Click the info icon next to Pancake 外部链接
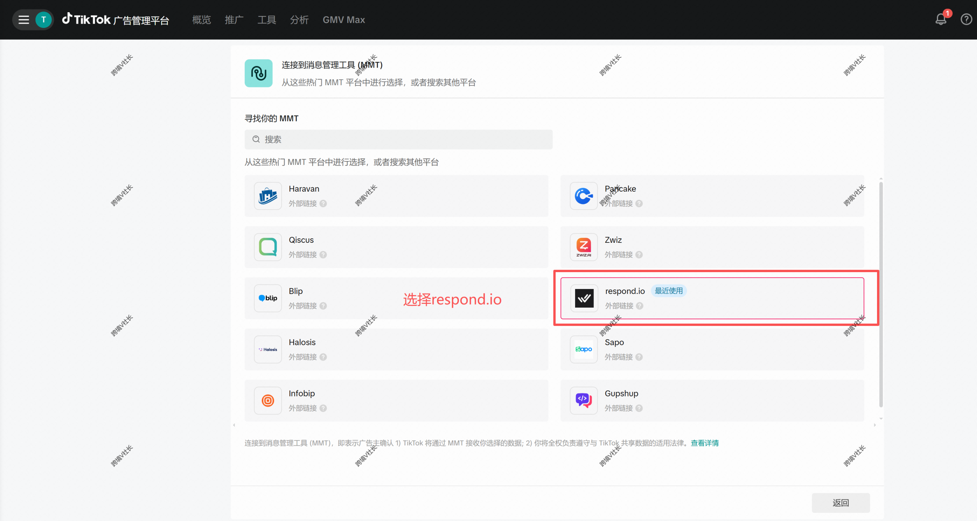977x521 pixels. pos(639,203)
